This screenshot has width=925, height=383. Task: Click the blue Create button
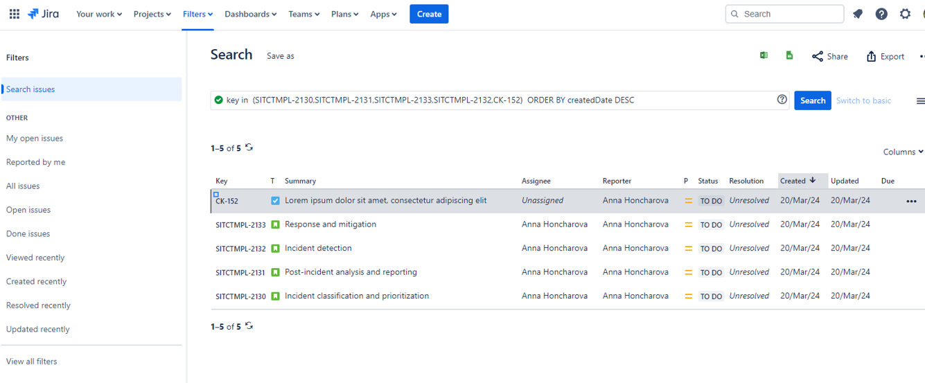(429, 14)
